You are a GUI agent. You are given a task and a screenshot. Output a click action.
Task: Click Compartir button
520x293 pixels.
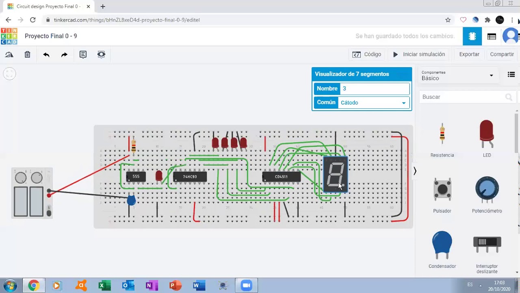(502, 54)
